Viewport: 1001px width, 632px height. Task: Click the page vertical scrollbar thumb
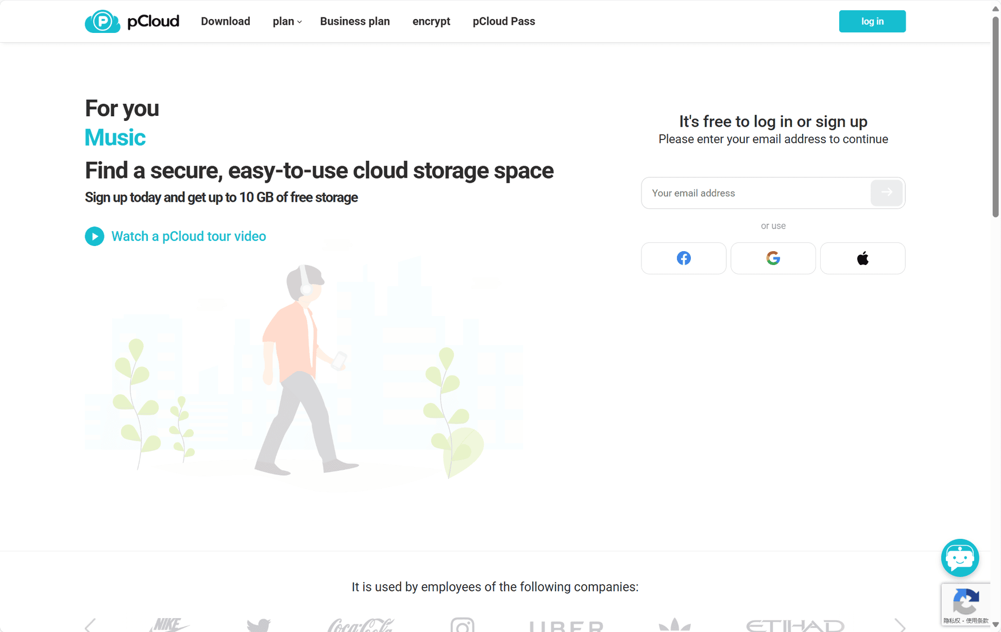click(x=995, y=116)
